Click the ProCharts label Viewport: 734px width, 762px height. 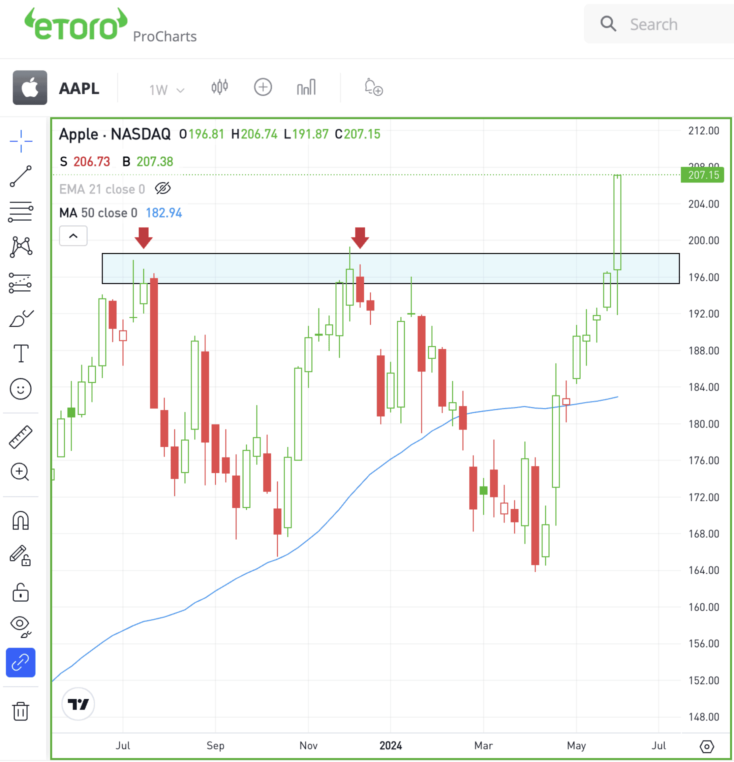click(165, 37)
